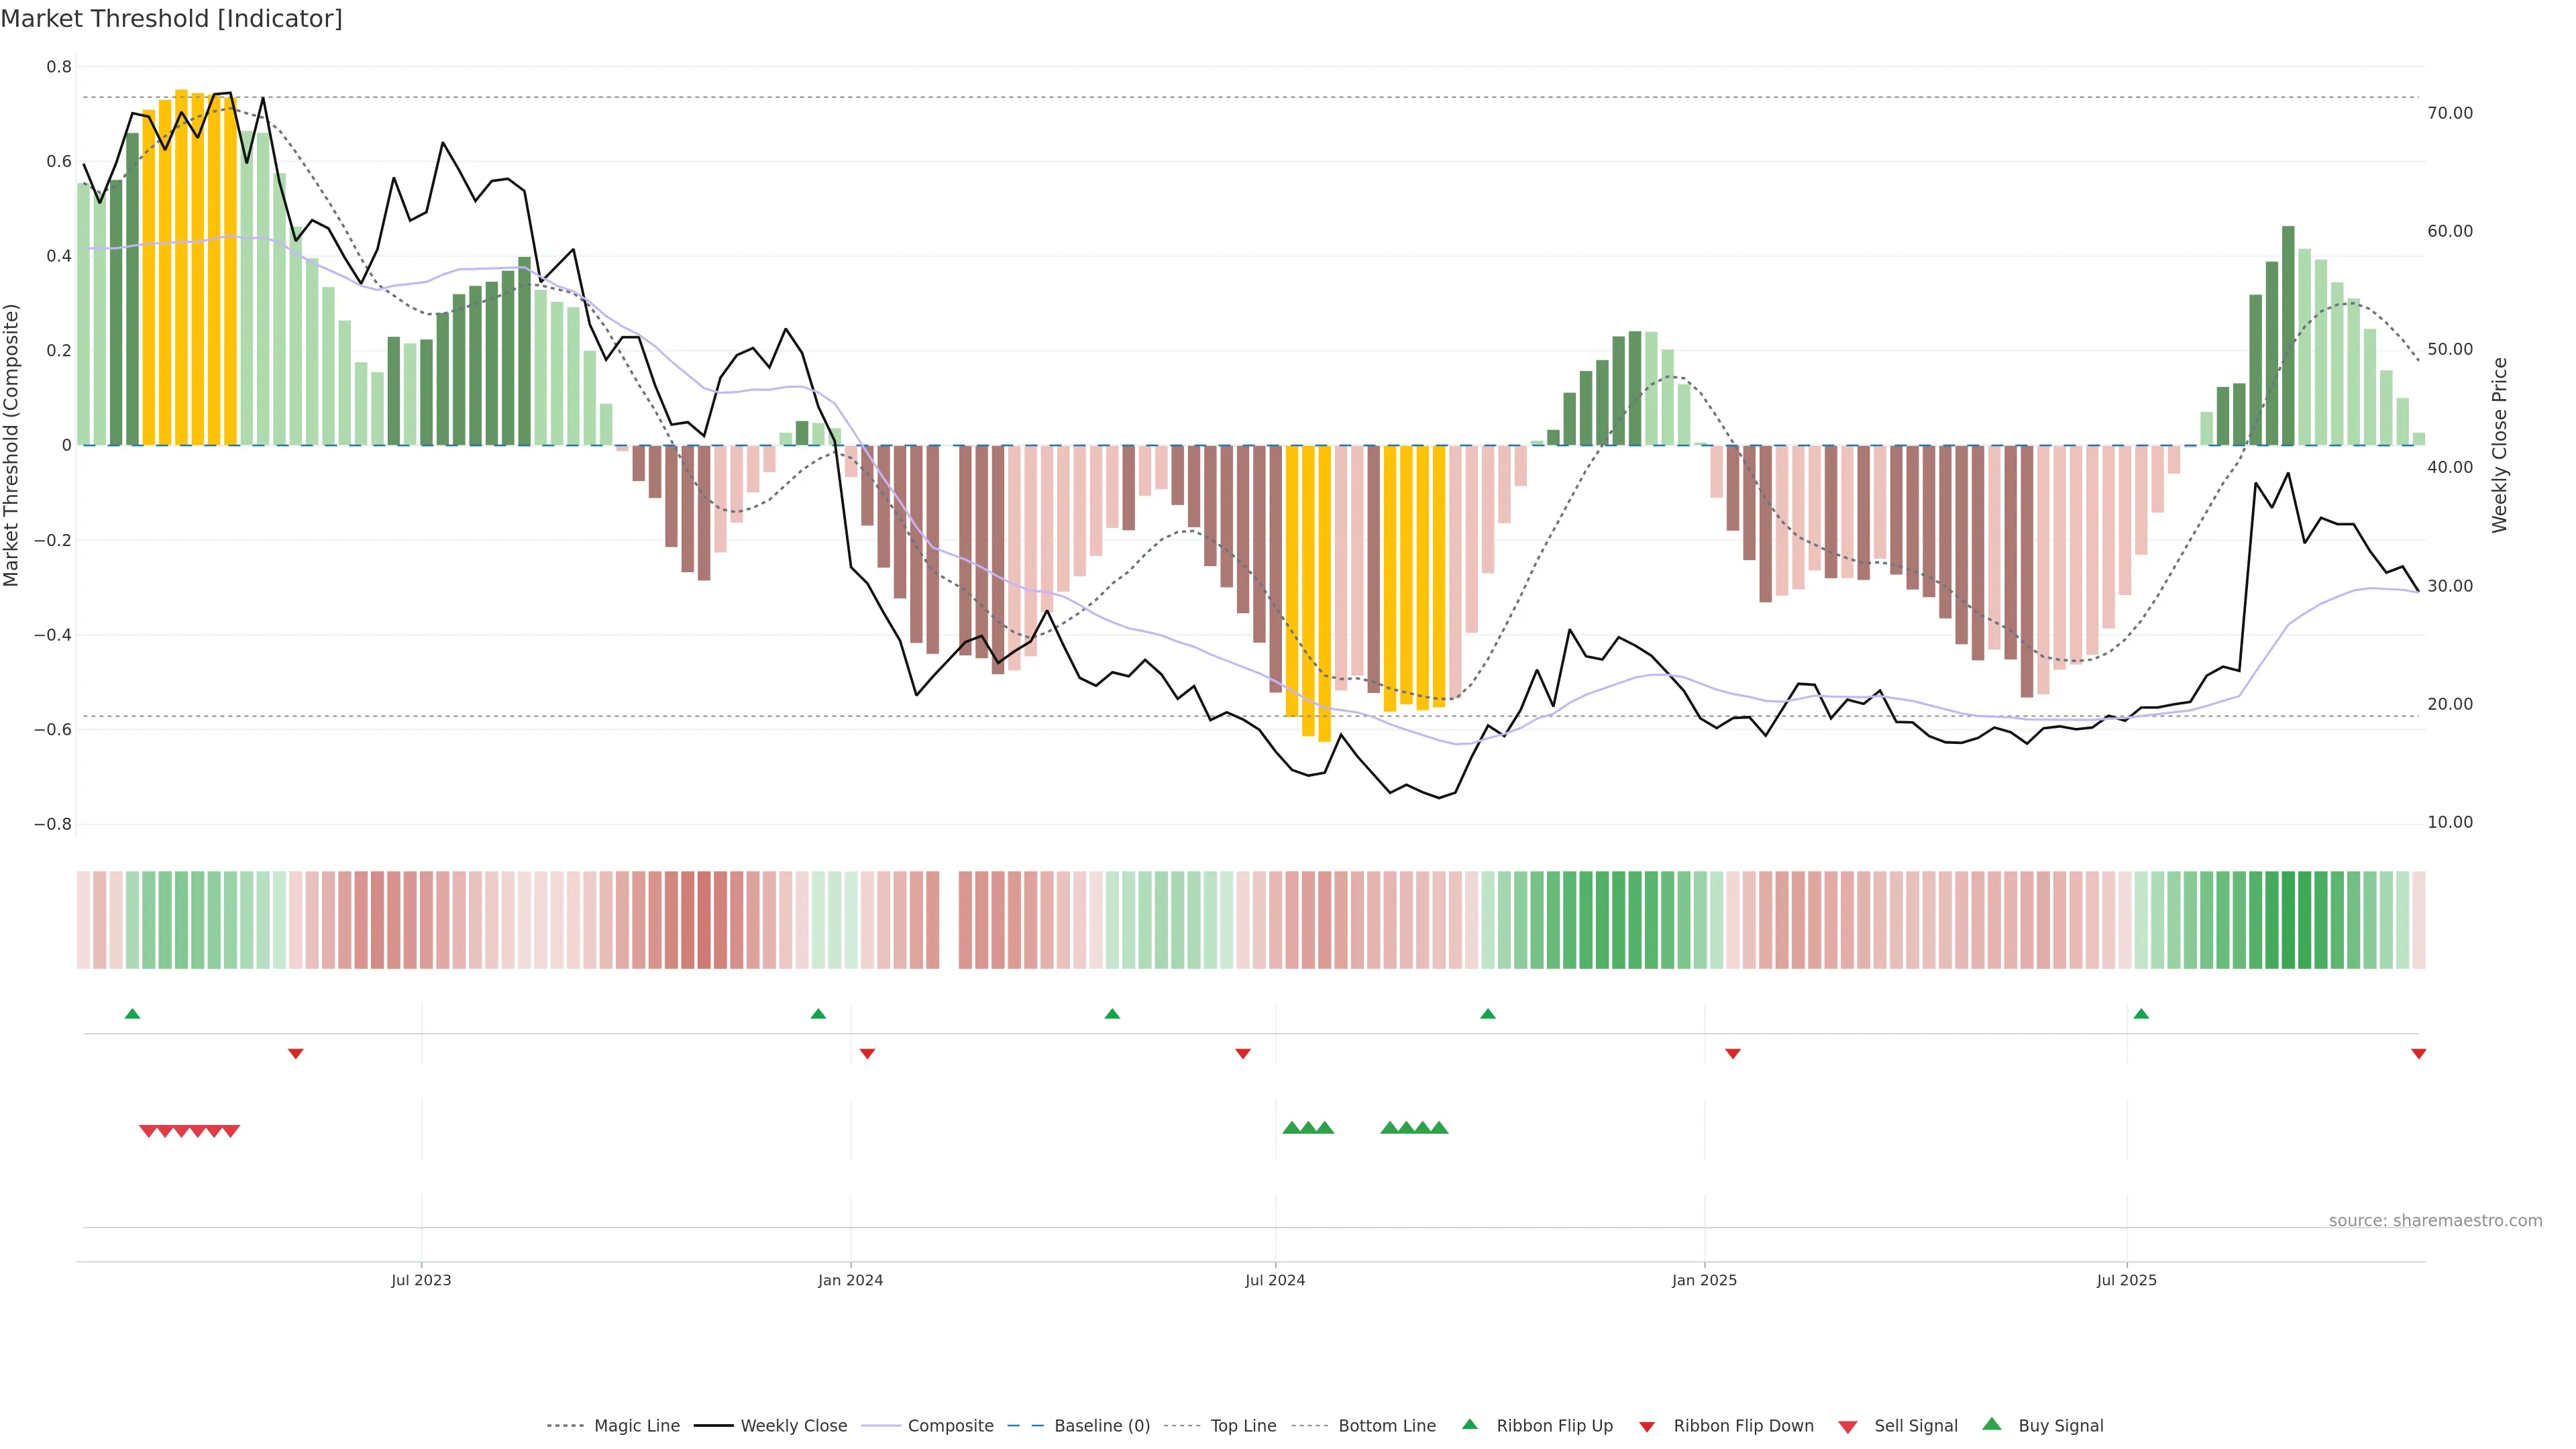Screen dimensions: 2576x1449
Task: Click the Jan 2024 x-axis label
Action: [x=850, y=1280]
